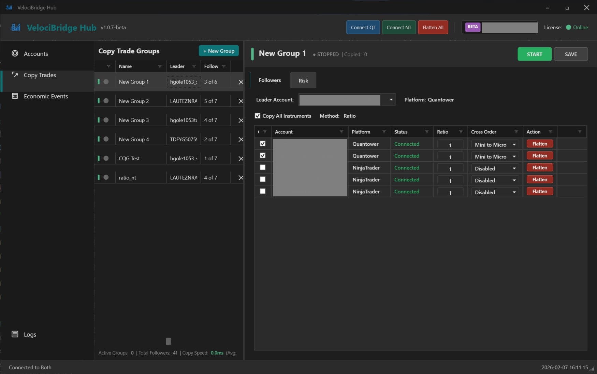Screen dimensions: 597x374
Task: Switch to the Risk tab
Action: click(303, 80)
